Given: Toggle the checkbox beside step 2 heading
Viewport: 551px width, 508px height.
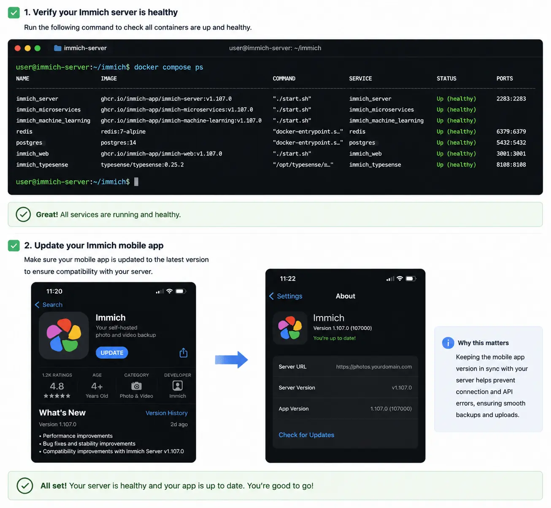Looking at the screenshot, I should click(x=14, y=246).
